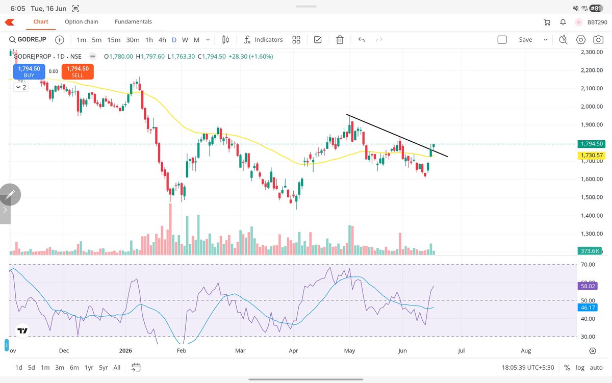Choose the chart layout square icon

502,40
